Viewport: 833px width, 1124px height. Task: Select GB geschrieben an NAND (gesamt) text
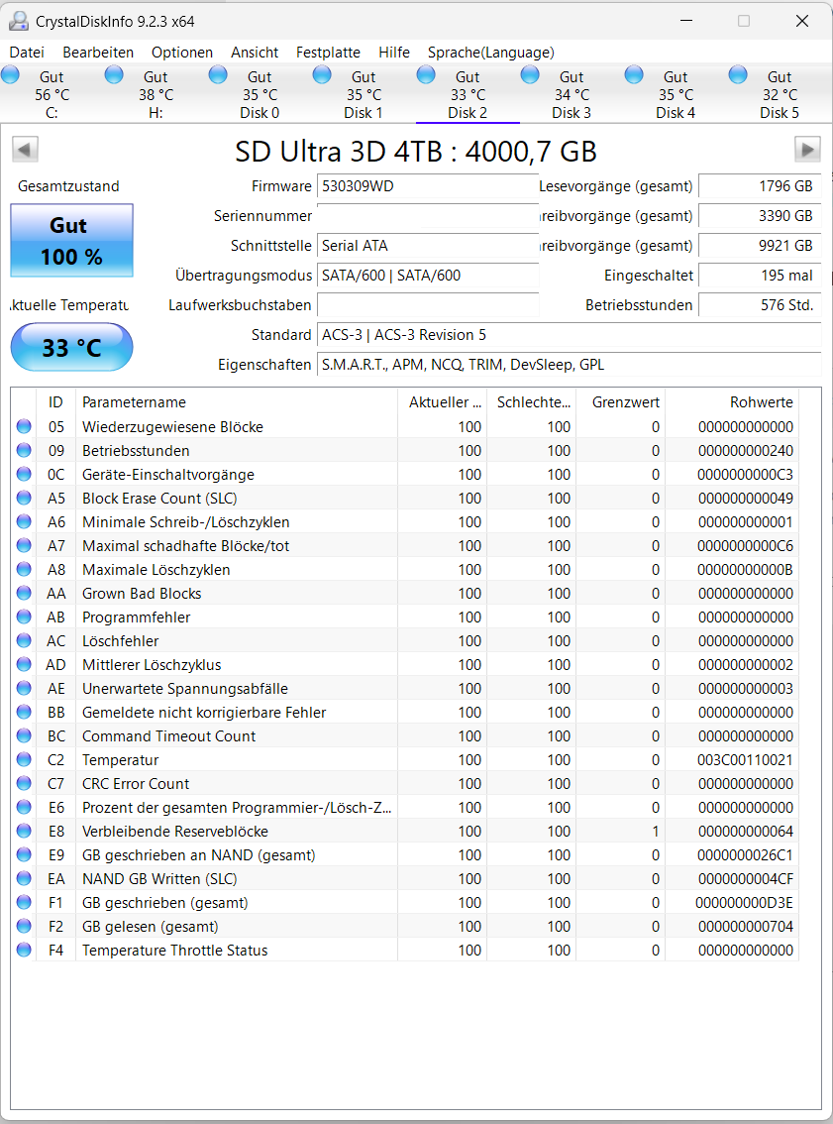(x=198, y=855)
